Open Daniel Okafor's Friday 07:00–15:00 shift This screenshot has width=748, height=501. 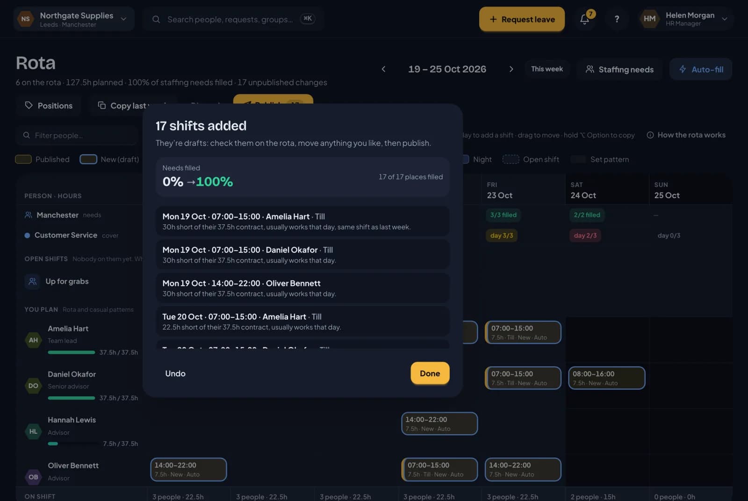[x=523, y=378]
